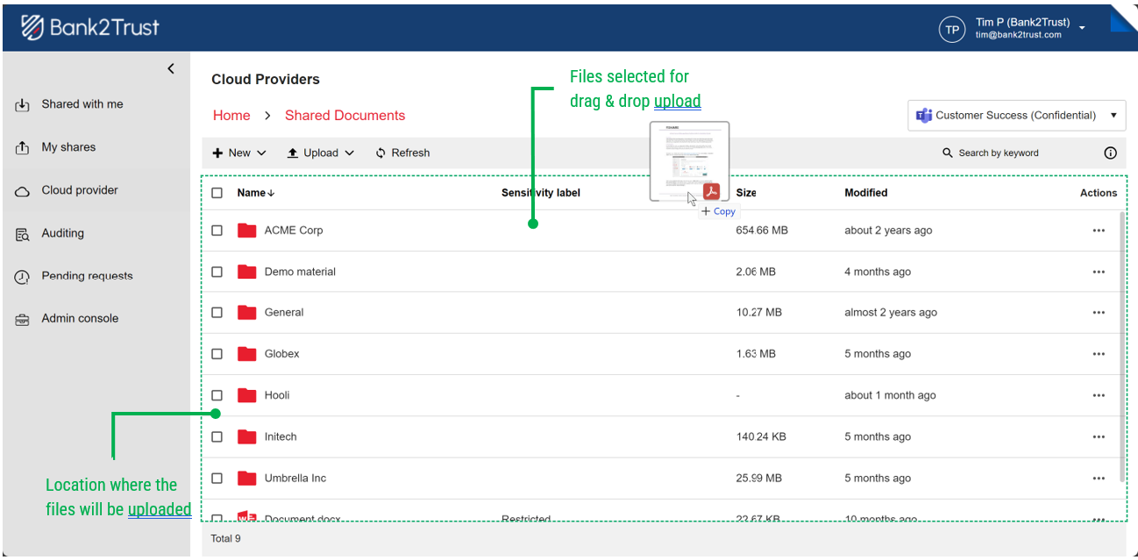
Task: Click the info icon near the search bar
Action: [x=1110, y=152]
